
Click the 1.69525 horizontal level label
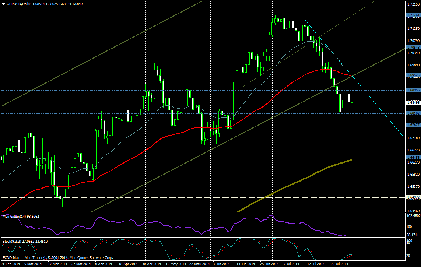click(413, 75)
